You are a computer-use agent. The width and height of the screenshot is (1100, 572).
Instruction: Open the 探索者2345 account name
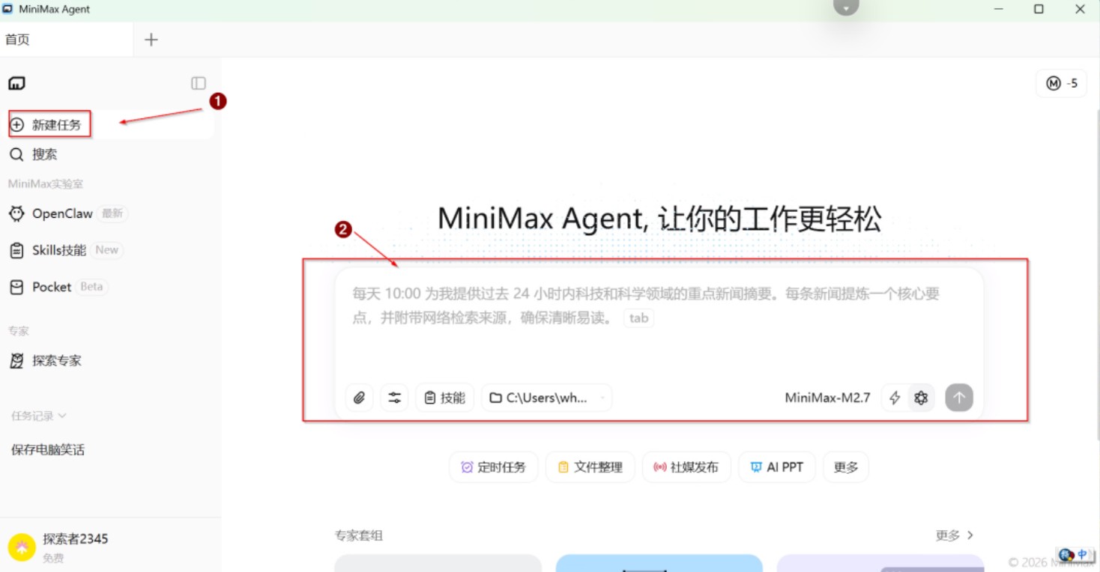(76, 539)
